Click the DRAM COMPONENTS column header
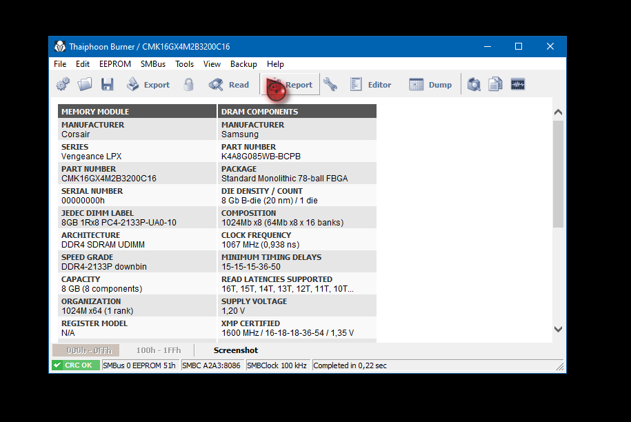631x422 pixels. pos(297,112)
